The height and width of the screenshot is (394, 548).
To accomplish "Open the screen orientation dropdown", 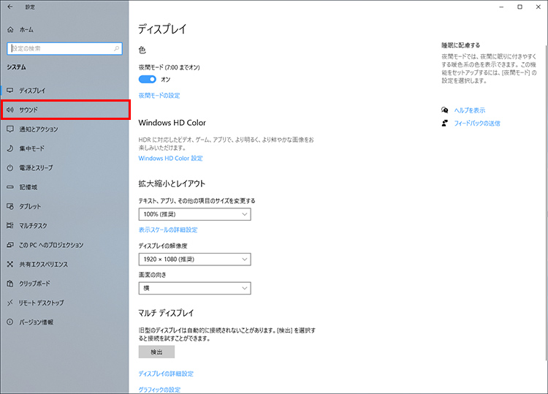I will [194, 289].
